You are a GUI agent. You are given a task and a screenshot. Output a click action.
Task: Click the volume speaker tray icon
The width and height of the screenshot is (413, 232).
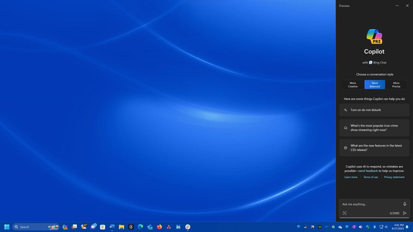tap(386, 227)
